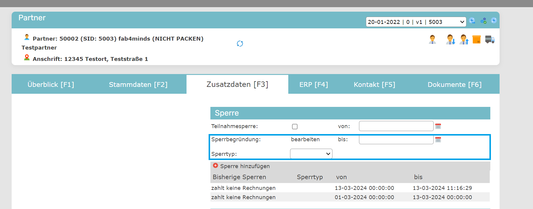Click the plain disc icon in header
This screenshot has height=209, width=533.
(494, 20)
